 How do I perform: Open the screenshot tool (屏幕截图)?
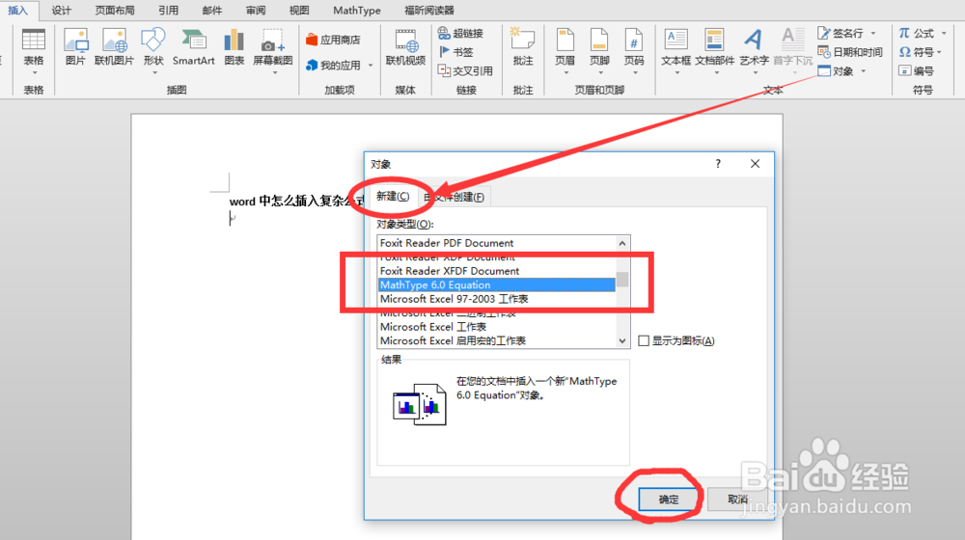(273, 50)
